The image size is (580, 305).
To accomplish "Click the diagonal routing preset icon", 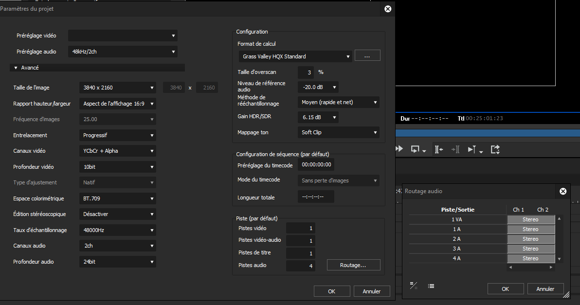I will 414,286.
